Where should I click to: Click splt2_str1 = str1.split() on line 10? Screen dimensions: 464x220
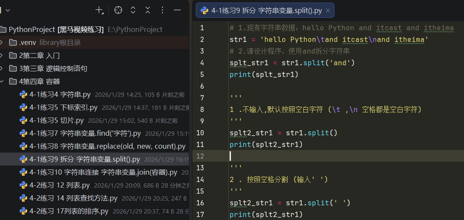[283, 133]
